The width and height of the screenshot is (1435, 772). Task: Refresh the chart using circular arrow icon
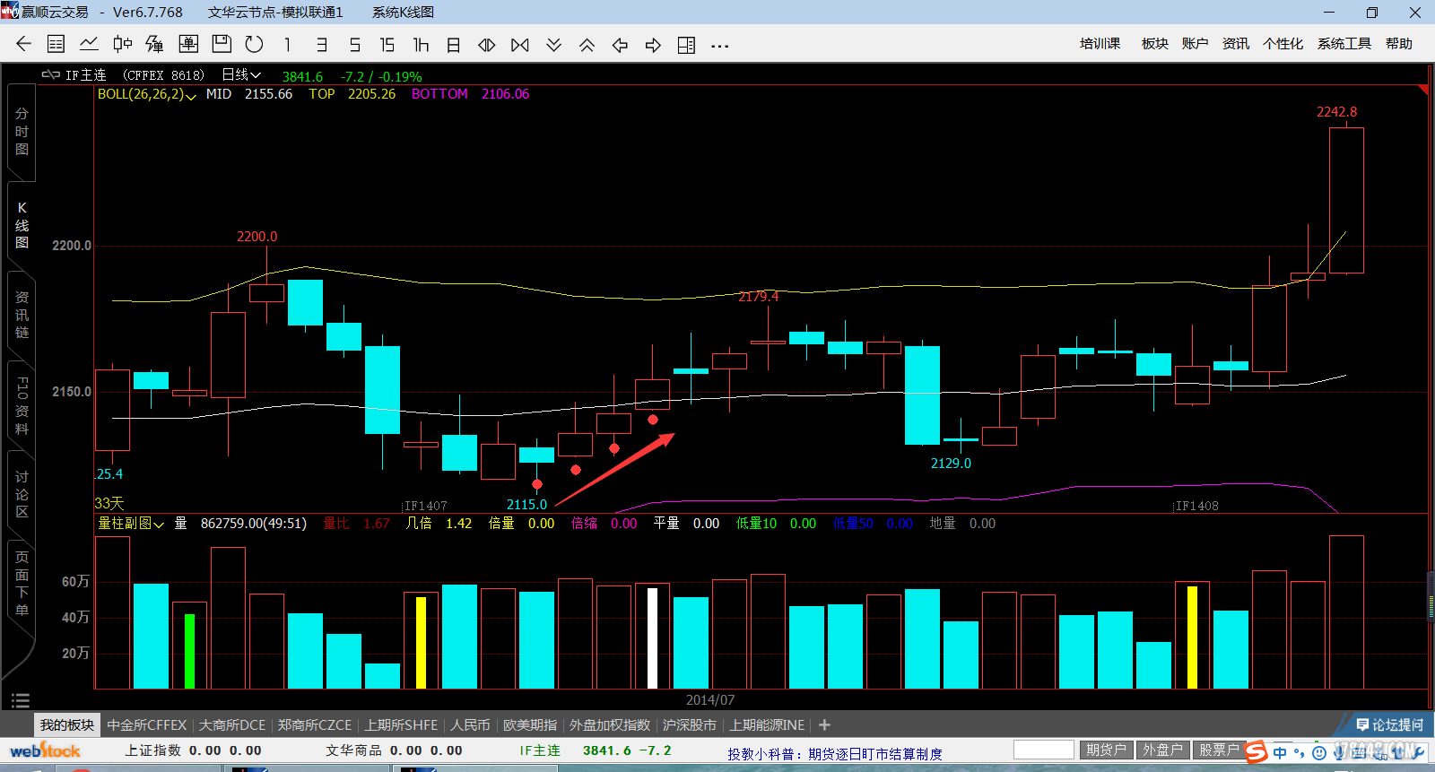pos(255,44)
